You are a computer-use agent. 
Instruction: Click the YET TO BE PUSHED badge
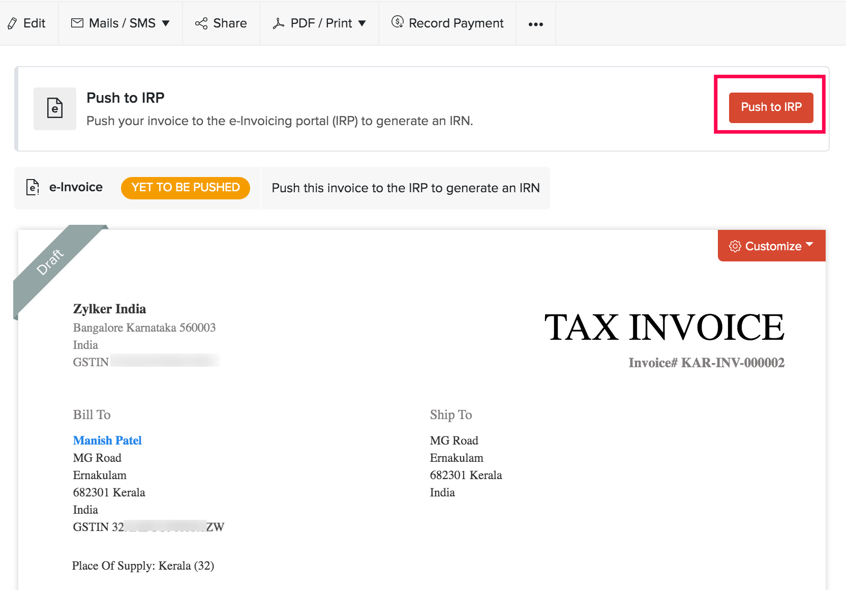point(186,188)
